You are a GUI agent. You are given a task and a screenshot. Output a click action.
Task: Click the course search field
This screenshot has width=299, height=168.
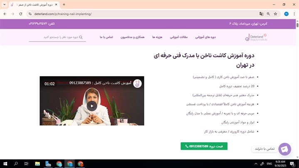pyautogui.click(x=57, y=37)
